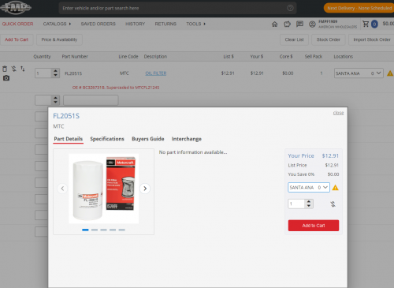Open the piggy bank savings icon
Screen dimensions: 394x288
[x=287, y=24]
